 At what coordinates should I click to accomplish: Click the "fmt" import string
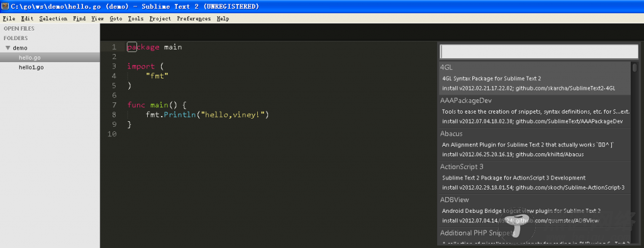157,76
